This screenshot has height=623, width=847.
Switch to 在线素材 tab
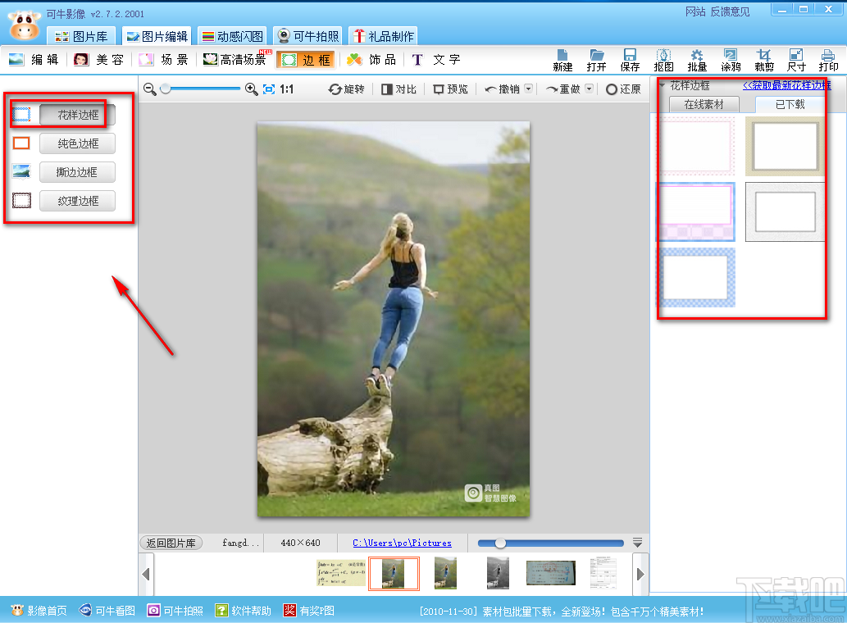[x=704, y=104]
